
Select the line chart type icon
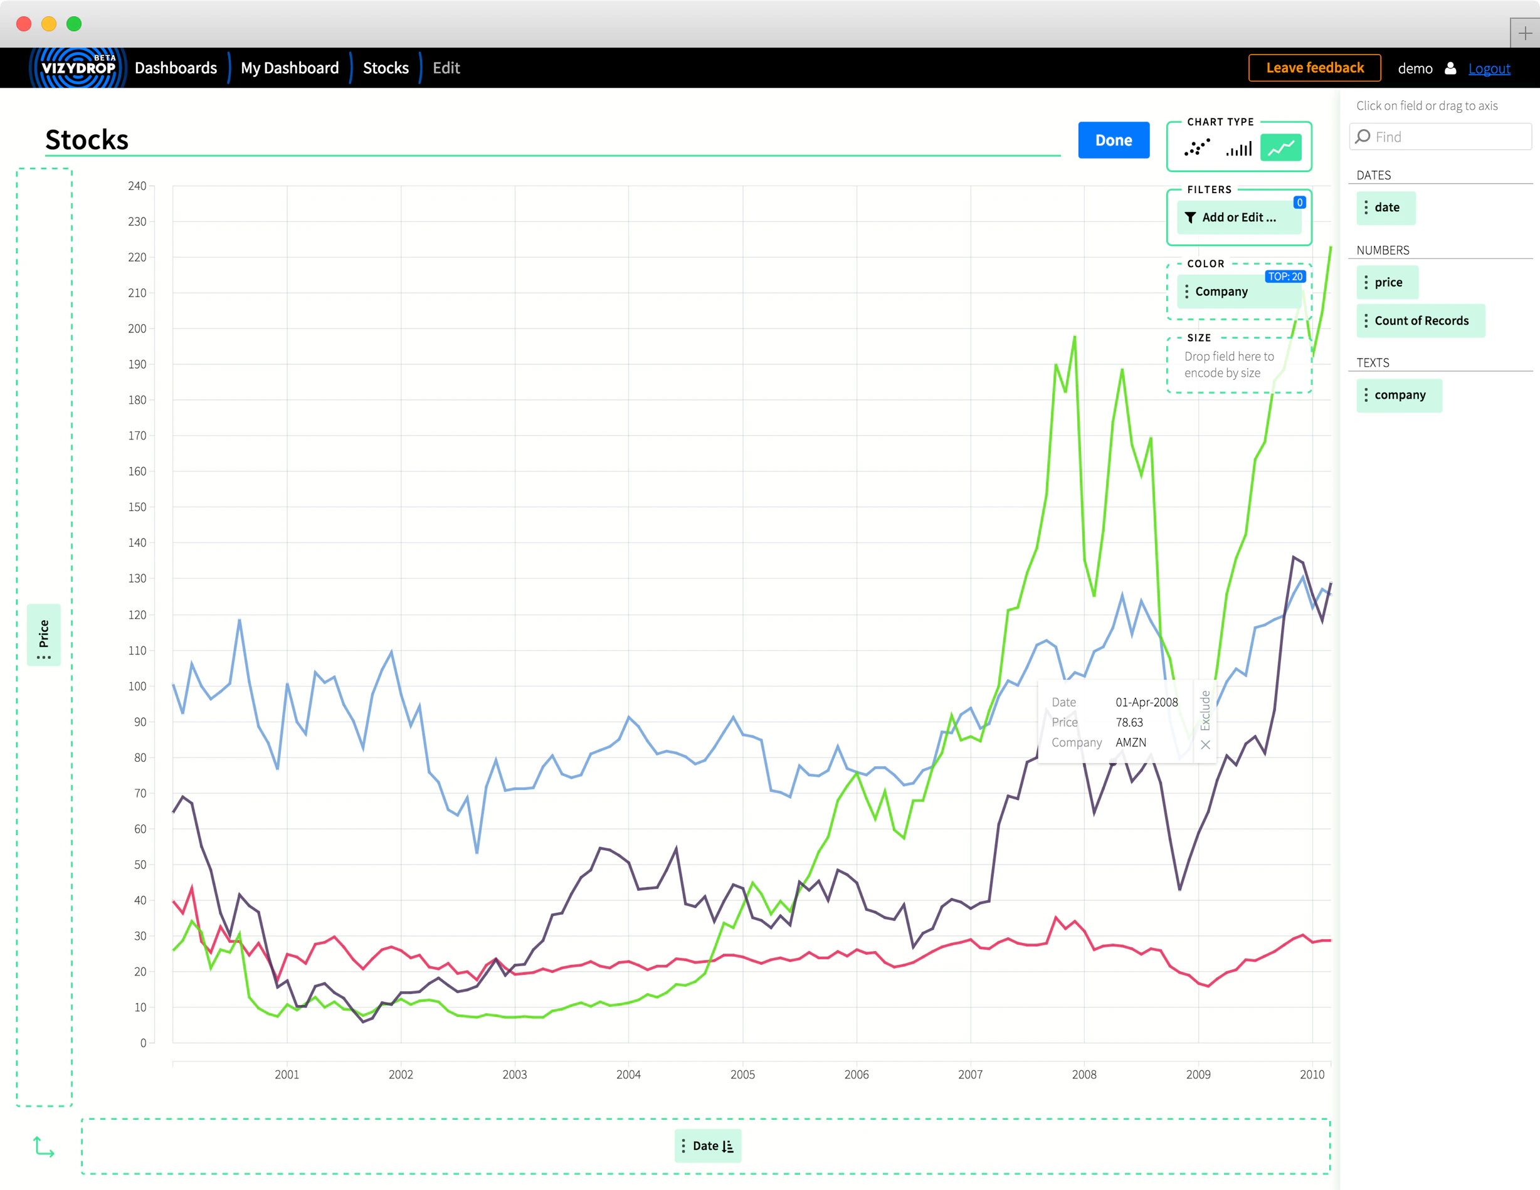pos(1280,148)
